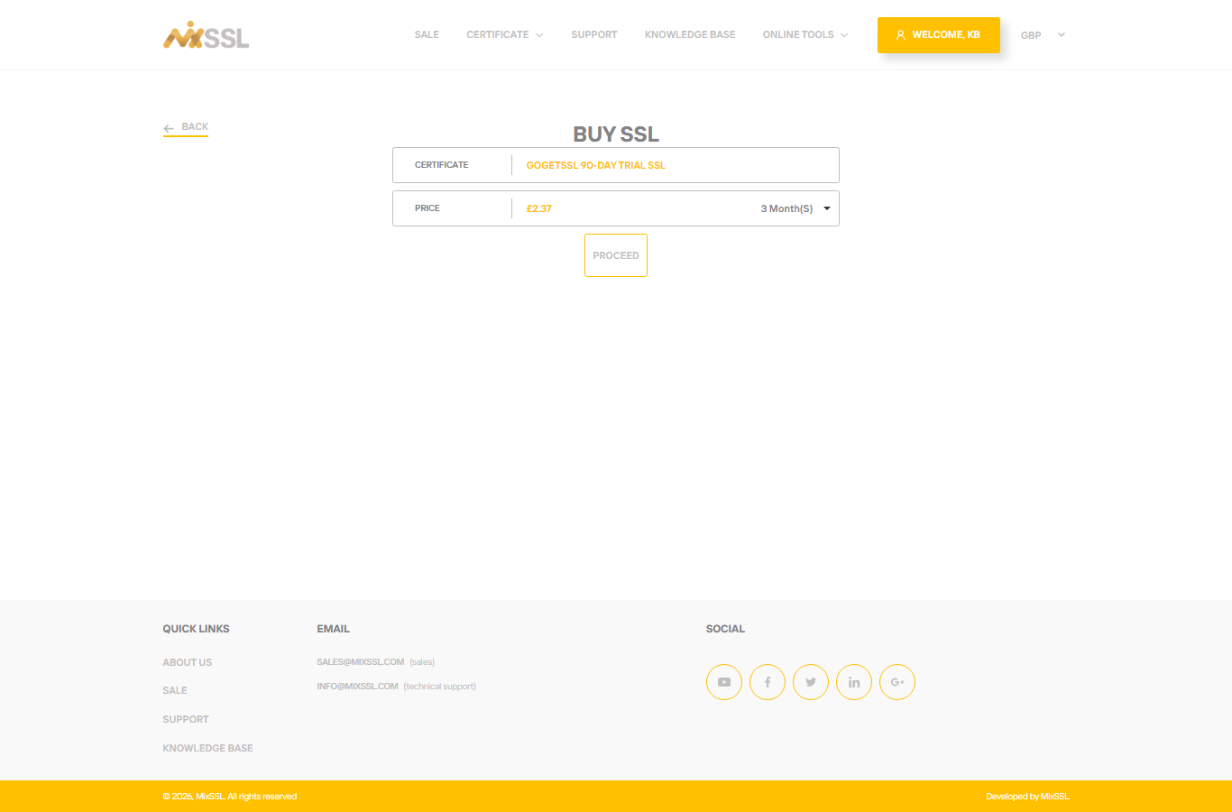Open the Support footer link

pyautogui.click(x=186, y=719)
